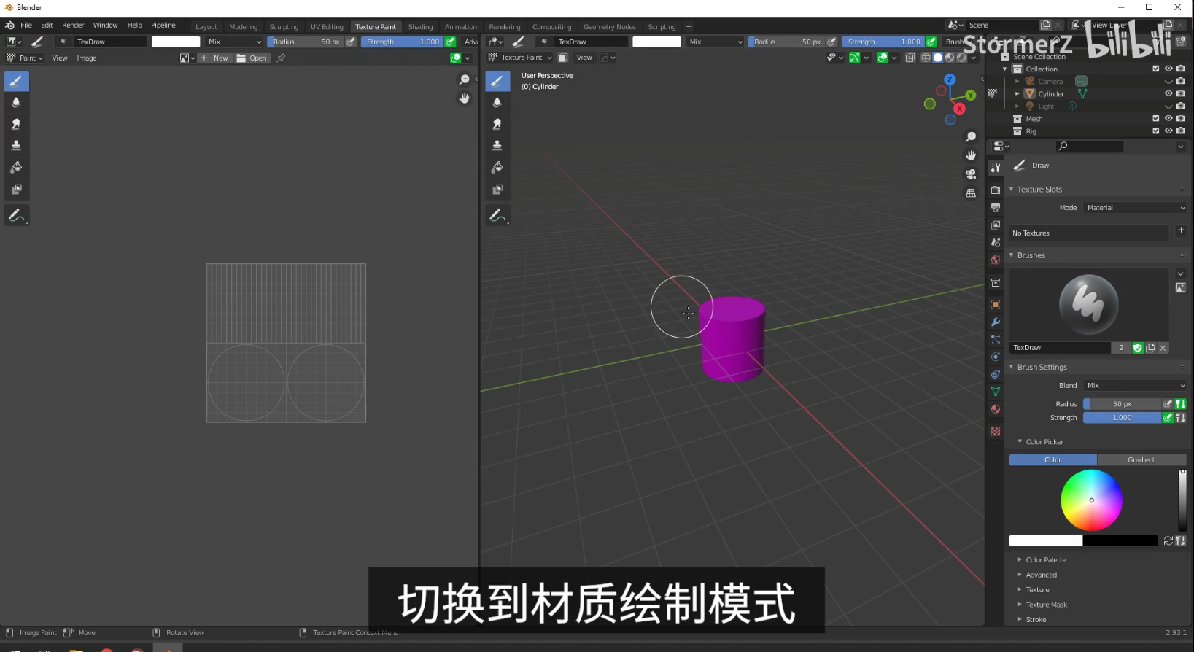Select the Smear tool in 3D viewport

tap(497, 125)
